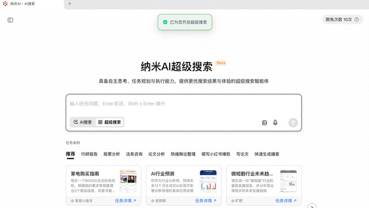
Task: Click the 已为您开启超级搜索 notification toast
Action: pos(184,22)
